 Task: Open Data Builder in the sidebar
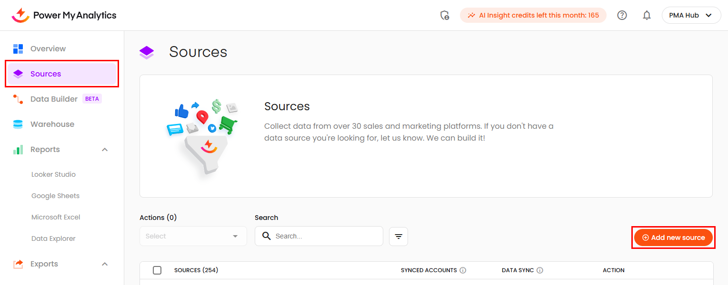[x=54, y=99]
